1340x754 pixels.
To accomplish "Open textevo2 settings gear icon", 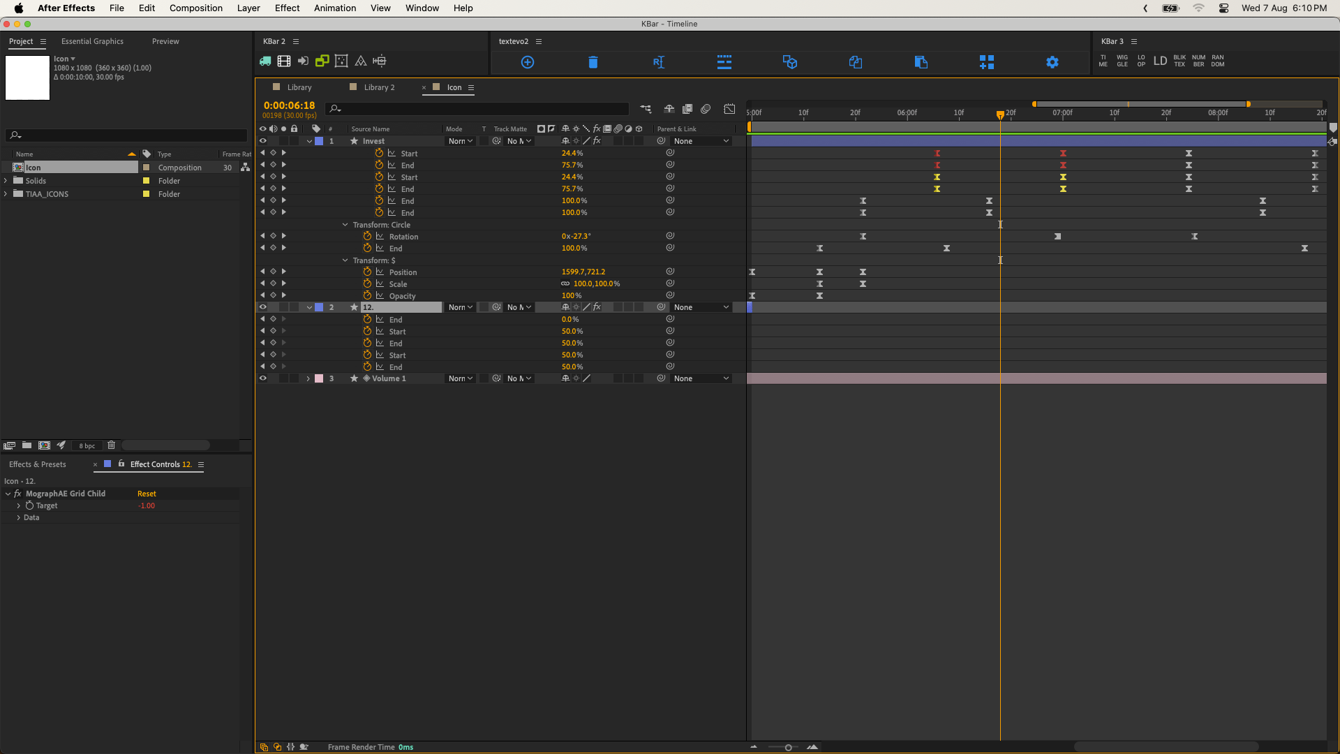I will [x=1052, y=62].
